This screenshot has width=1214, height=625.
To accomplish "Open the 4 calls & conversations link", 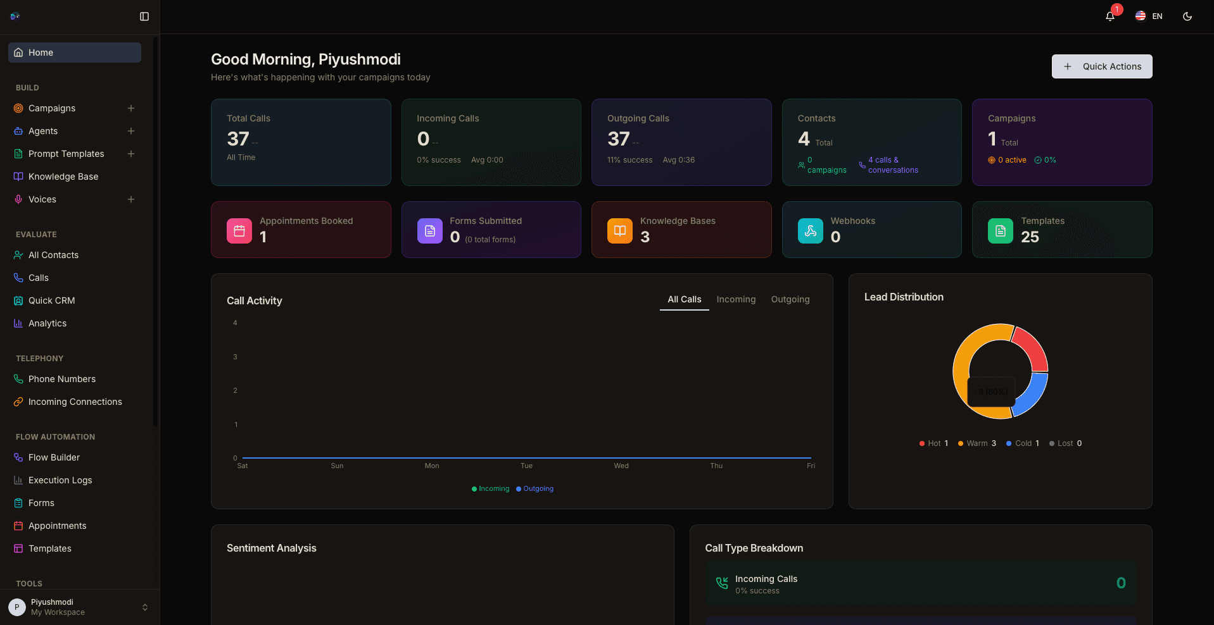I will [893, 165].
